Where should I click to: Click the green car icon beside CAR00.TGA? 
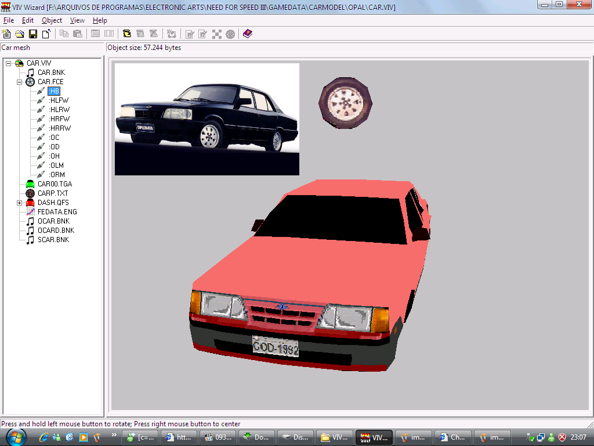(30, 184)
